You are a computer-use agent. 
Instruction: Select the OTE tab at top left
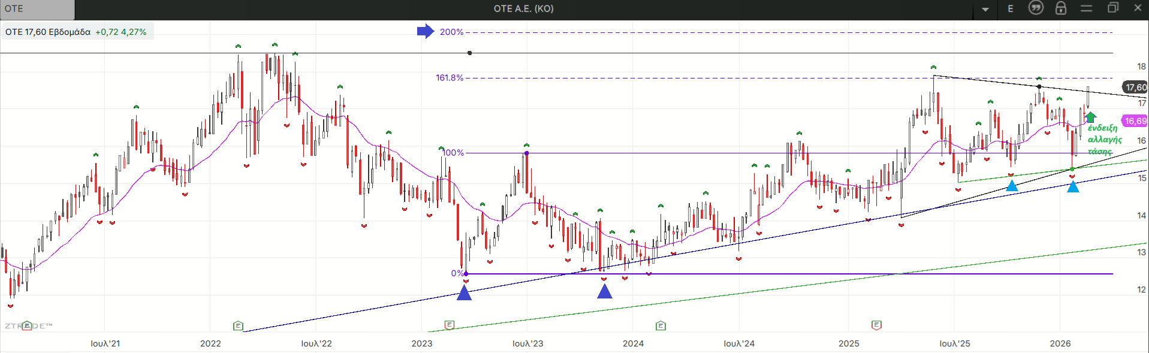click(37, 9)
